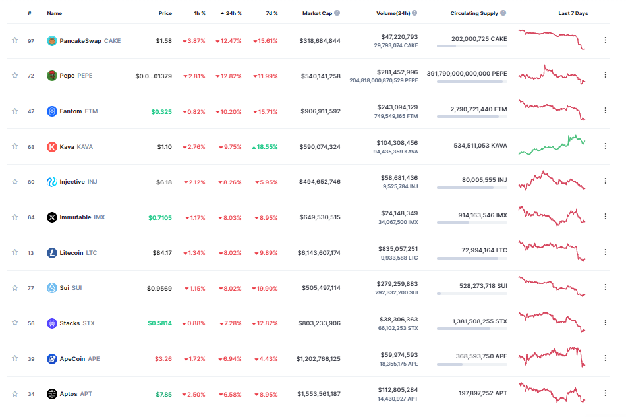Click Litecoin market cap $6,143,607,174
The height and width of the screenshot is (417, 626).
pyautogui.click(x=319, y=252)
